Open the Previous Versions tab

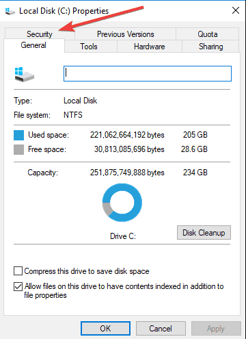click(126, 34)
